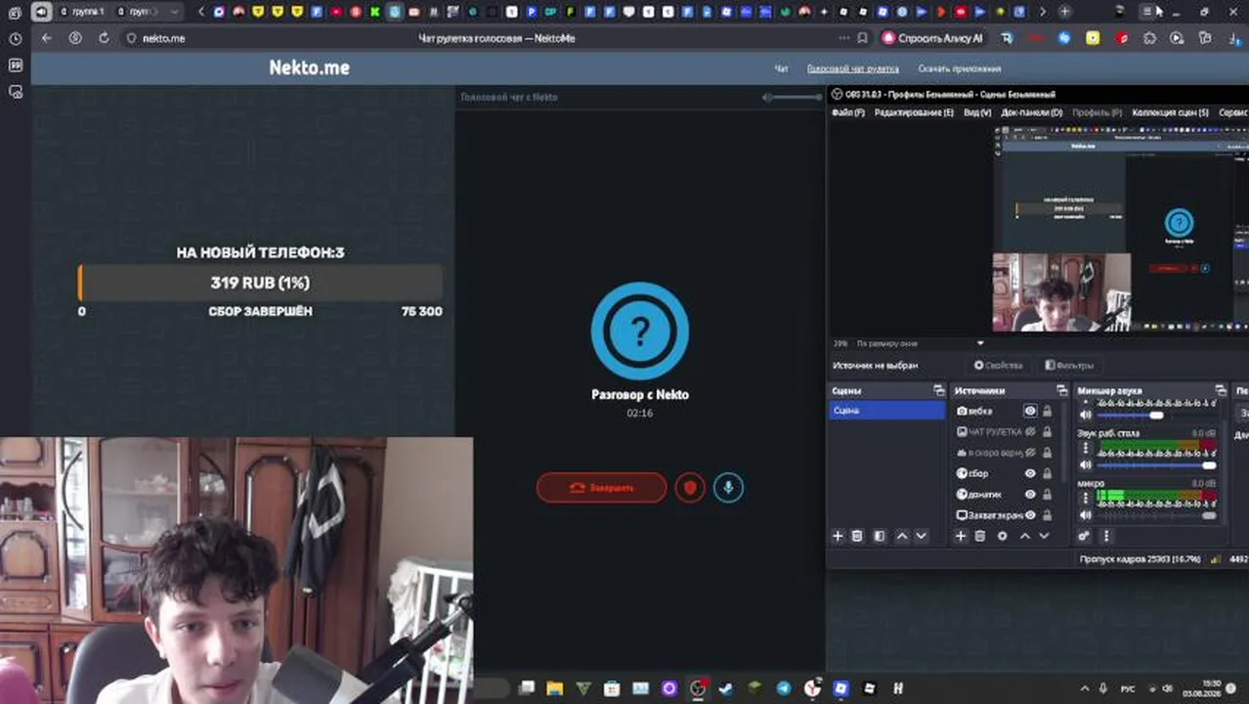1249x704 pixels.
Task: Add a new scene with the plus icon in Сцены panel
Action: (x=838, y=536)
